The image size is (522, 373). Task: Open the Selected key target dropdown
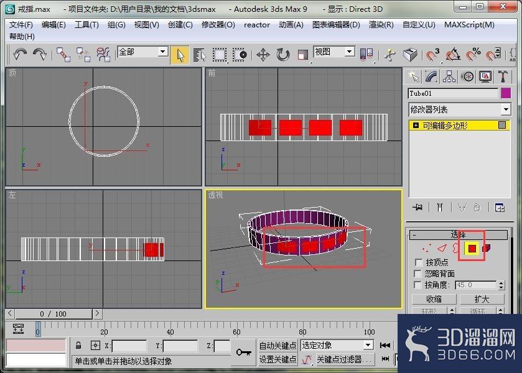tap(336, 346)
